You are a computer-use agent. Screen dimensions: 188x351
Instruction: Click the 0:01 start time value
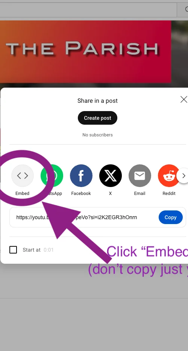[x=49, y=250]
